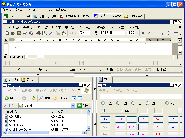Open the 挿入(I) insert menu in Word
Screen dimensions: 185x138
pos(56,27)
